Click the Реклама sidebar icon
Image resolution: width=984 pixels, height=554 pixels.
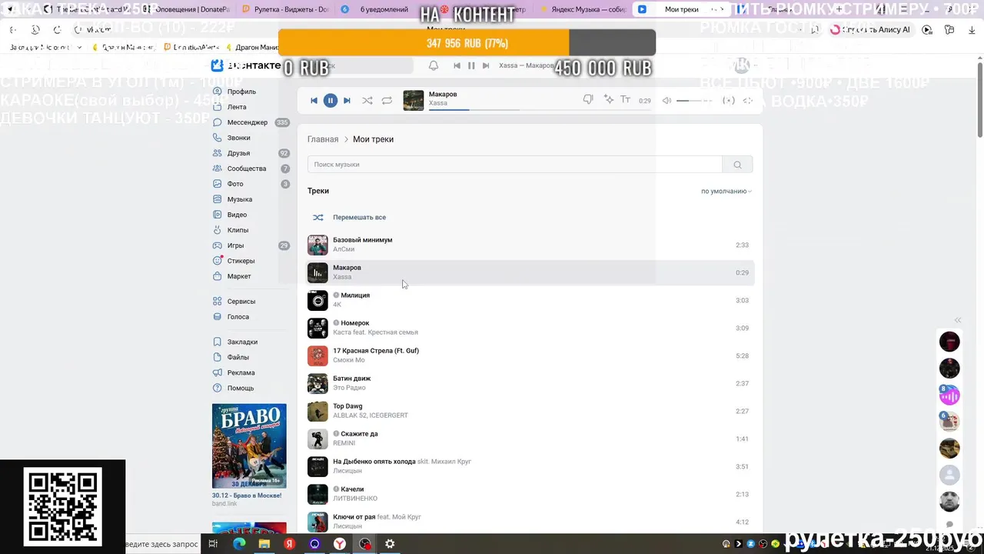(218, 372)
